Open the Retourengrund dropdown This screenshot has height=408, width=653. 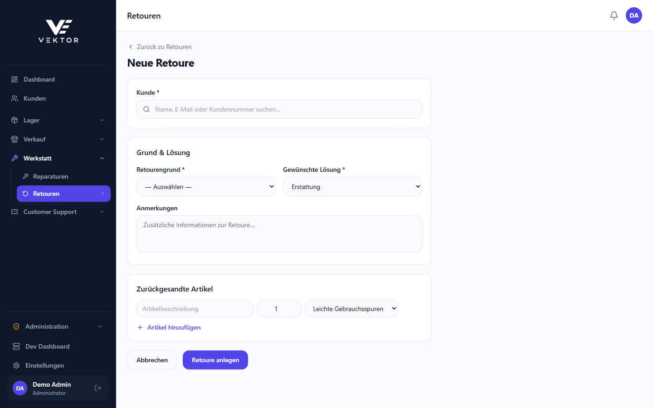(x=206, y=187)
